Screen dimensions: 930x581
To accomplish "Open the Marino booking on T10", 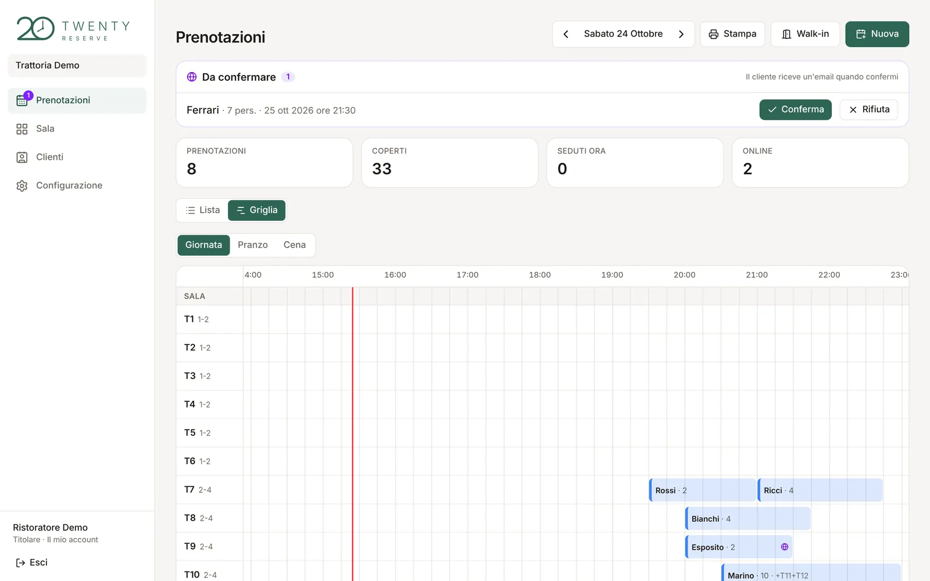I will coord(811,573).
